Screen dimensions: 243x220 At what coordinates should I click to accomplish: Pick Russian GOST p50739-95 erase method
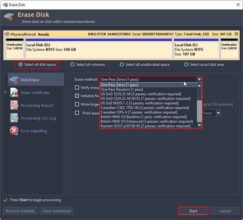(145, 126)
